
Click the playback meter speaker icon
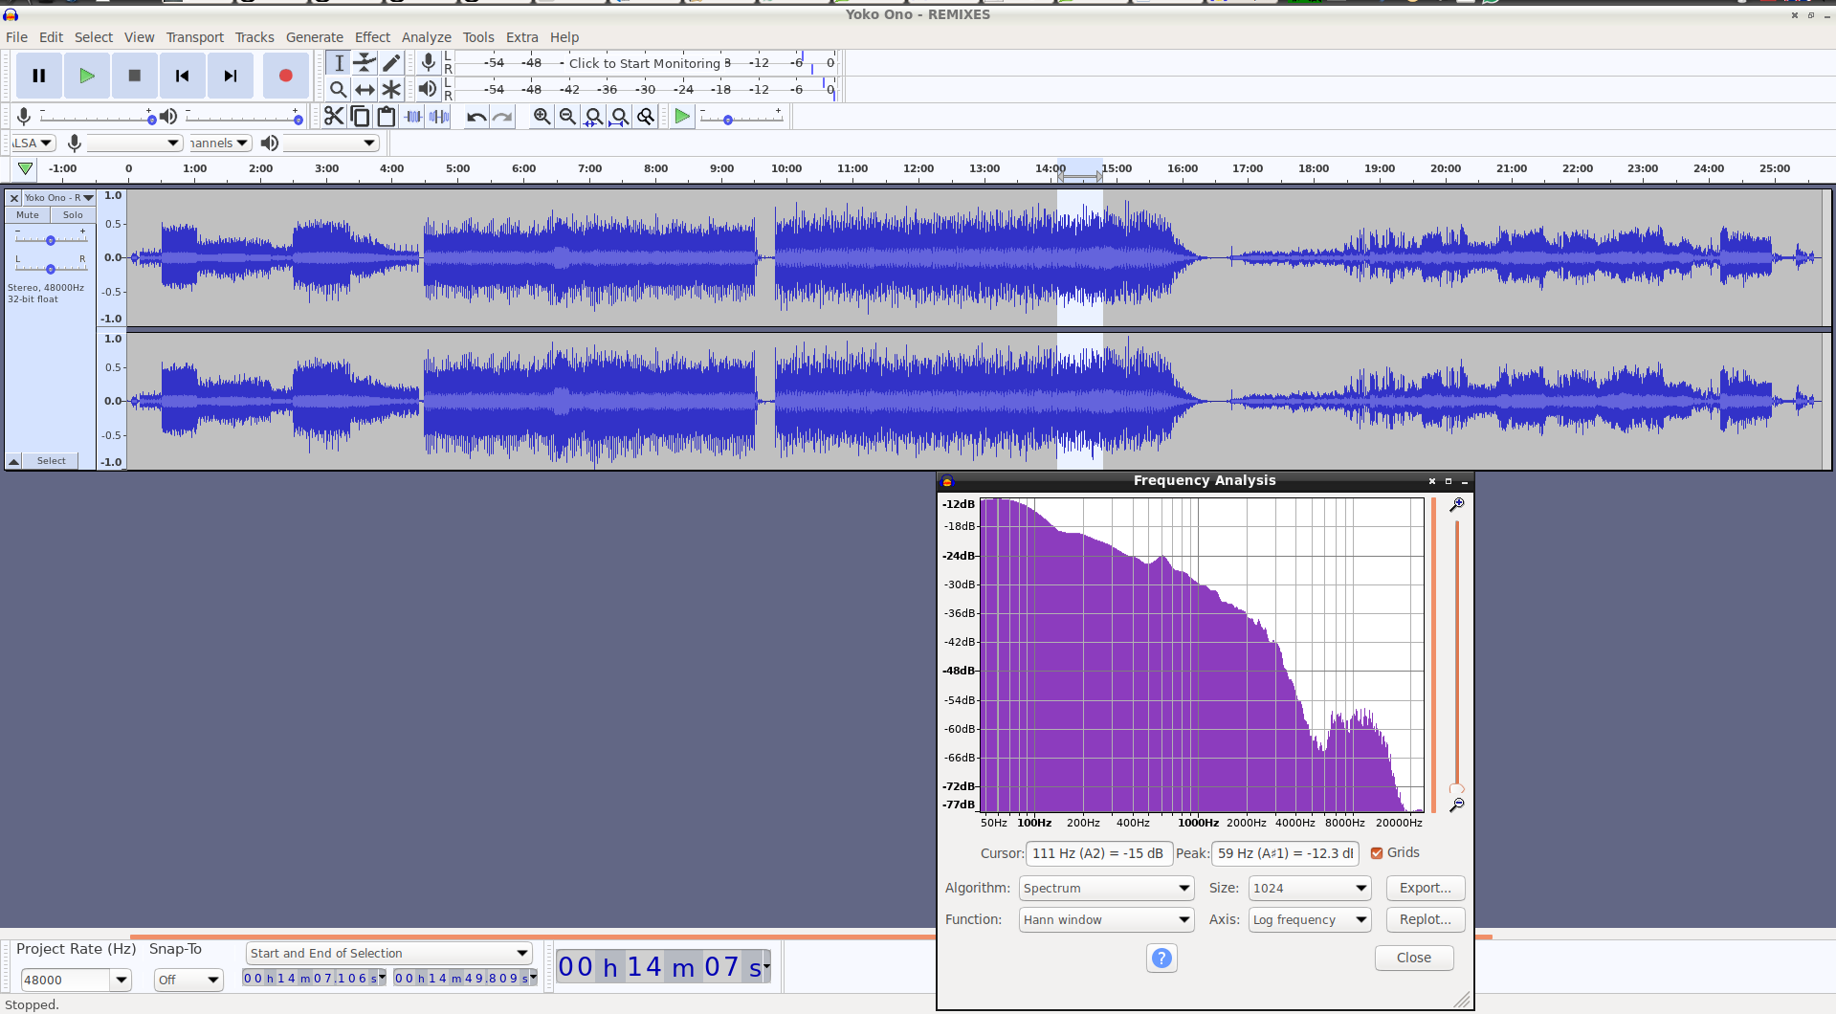428,89
